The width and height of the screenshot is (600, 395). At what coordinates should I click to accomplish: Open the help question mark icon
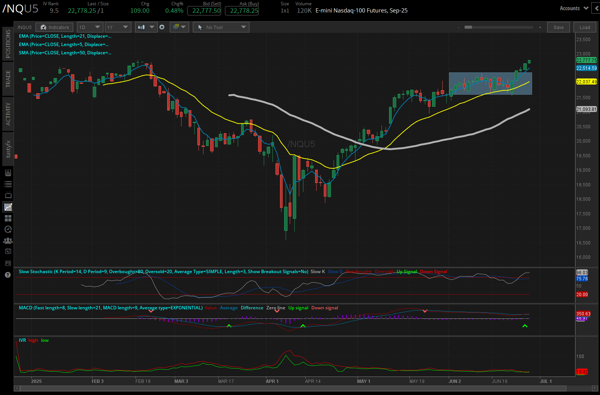(8, 275)
